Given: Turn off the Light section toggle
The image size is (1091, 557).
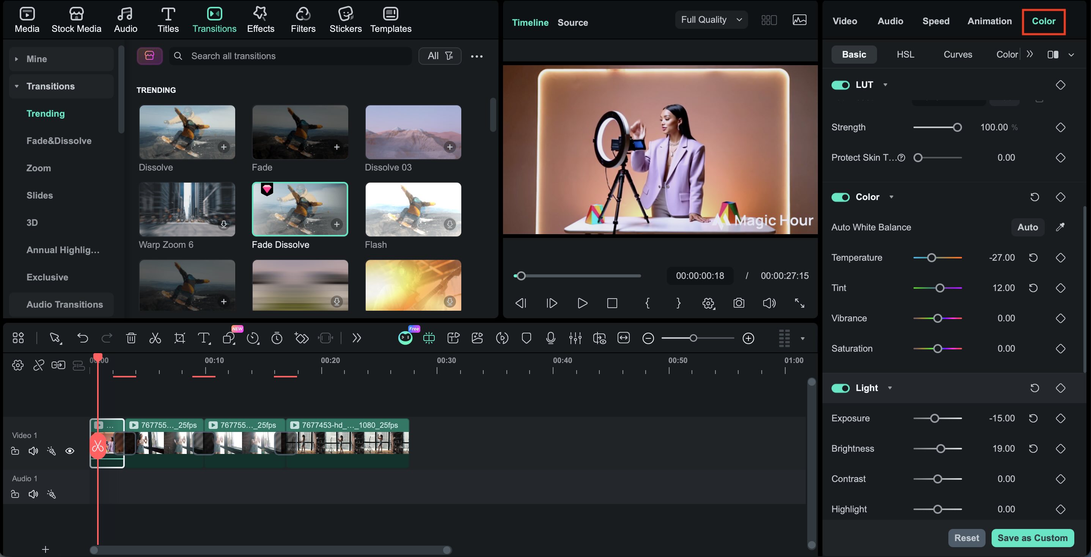Looking at the screenshot, I should [840, 388].
